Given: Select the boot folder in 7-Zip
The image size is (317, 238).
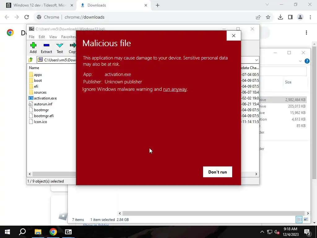Looking at the screenshot, I should pyautogui.click(x=38, y=81).
